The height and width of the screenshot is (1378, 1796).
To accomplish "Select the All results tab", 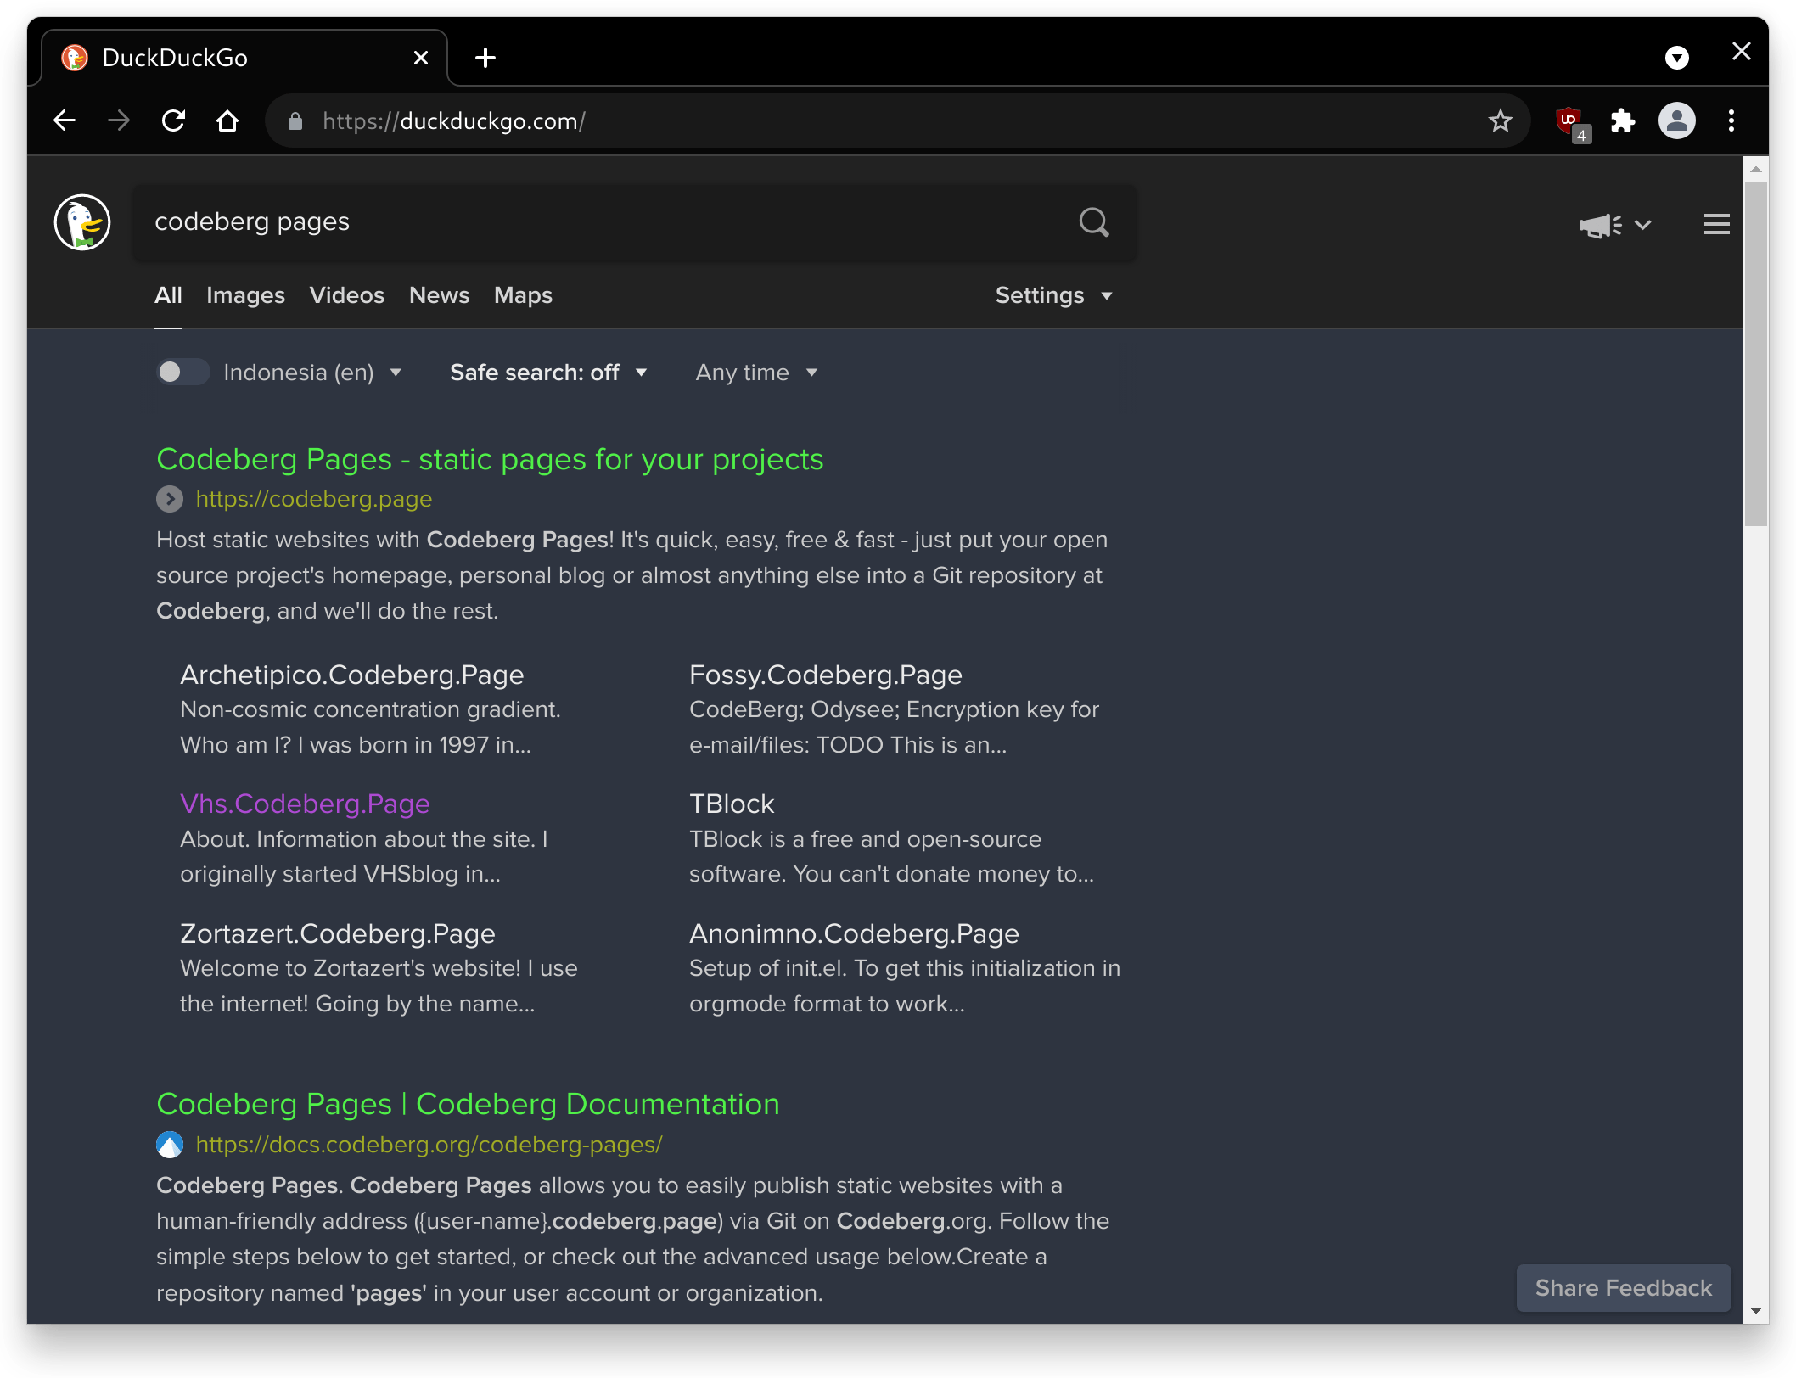I will (x=168, y=295).
